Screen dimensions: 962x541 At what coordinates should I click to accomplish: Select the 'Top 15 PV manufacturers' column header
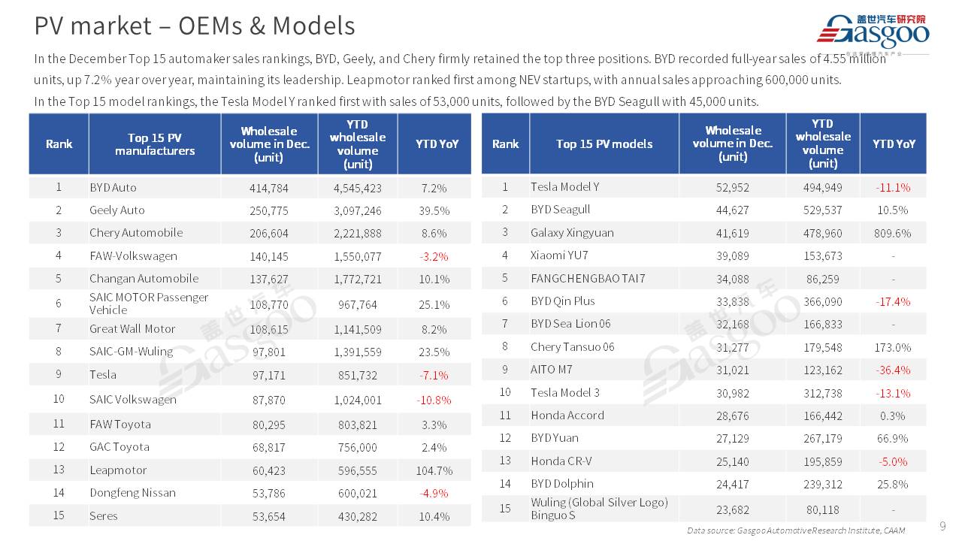[x=154, y=144]
